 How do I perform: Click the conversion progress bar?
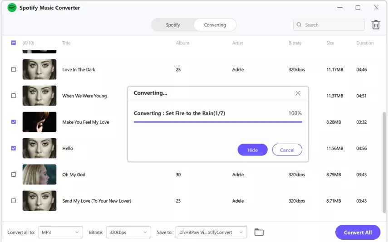pos(218,122)
